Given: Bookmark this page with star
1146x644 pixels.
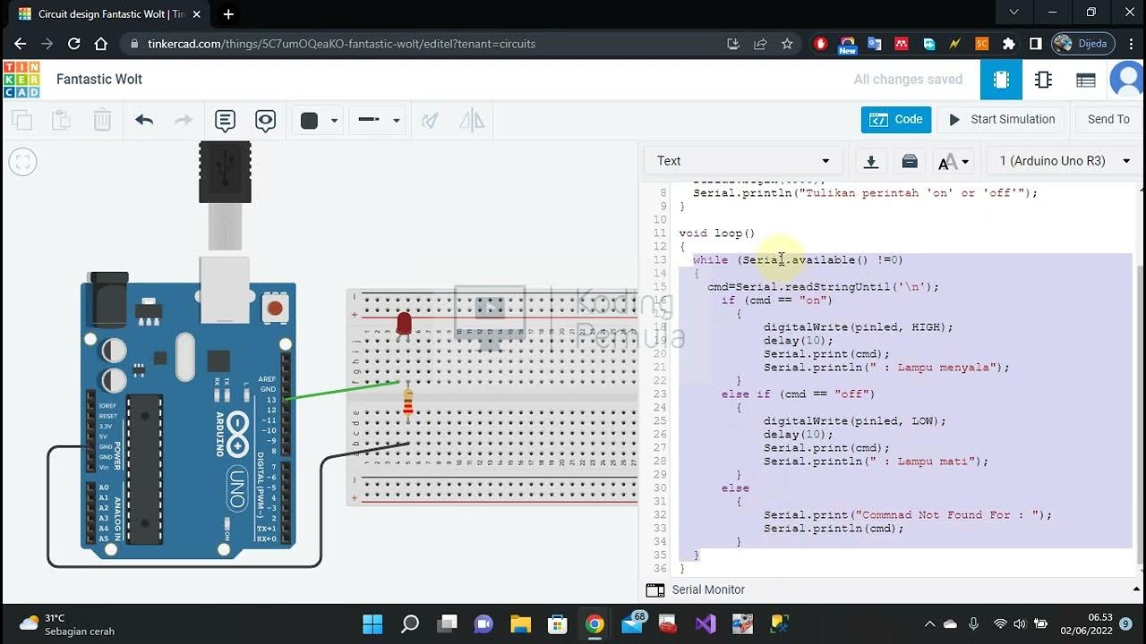Looking at the screenshot, I should pos(787,44).
